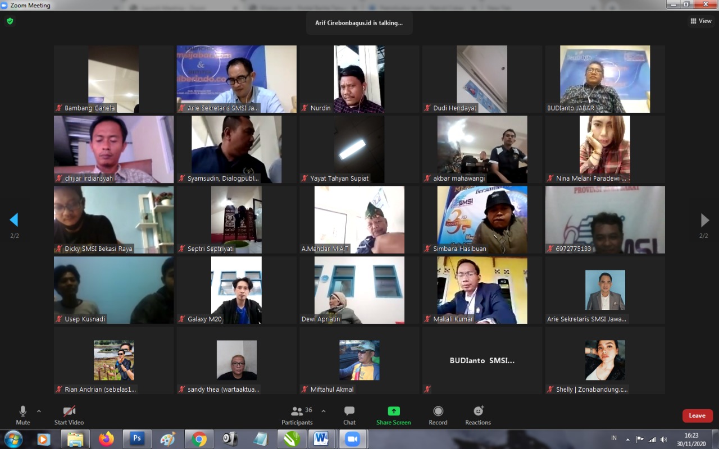Open Google Chrome from the taskbar

pyautogui.click(x=199, y=439)
